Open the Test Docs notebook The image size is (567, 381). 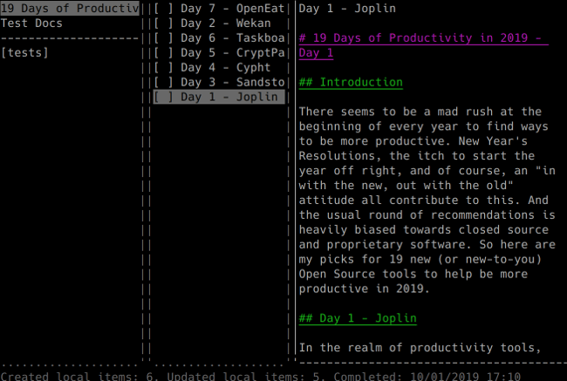tap(31, 24)
